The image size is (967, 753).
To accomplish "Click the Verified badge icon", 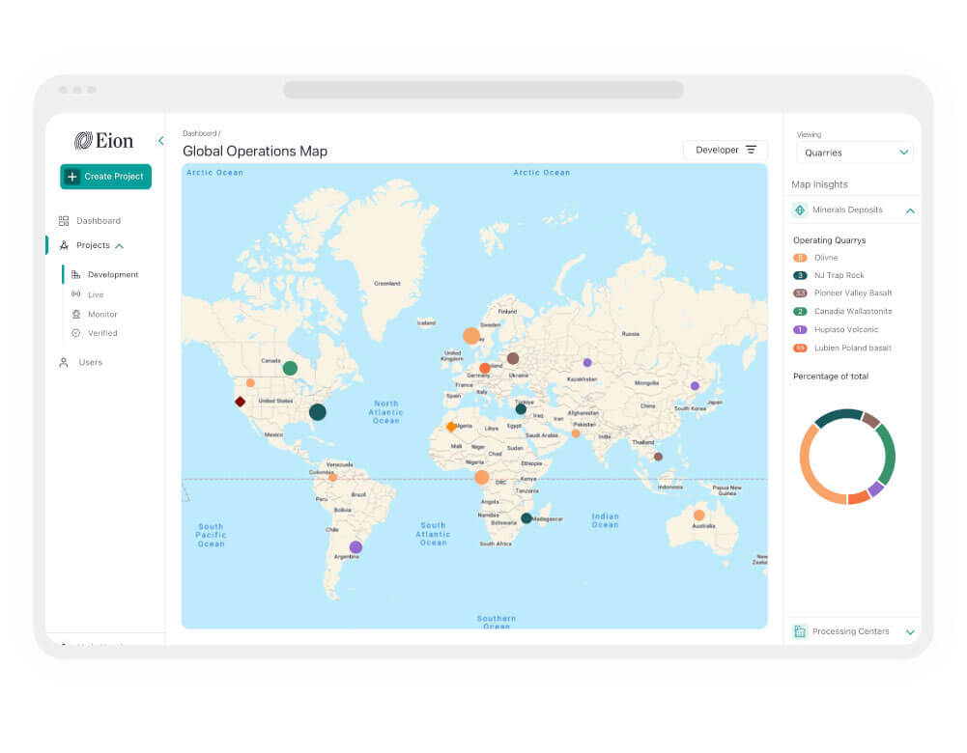I will pyautogui.click(x=76, y=333).
